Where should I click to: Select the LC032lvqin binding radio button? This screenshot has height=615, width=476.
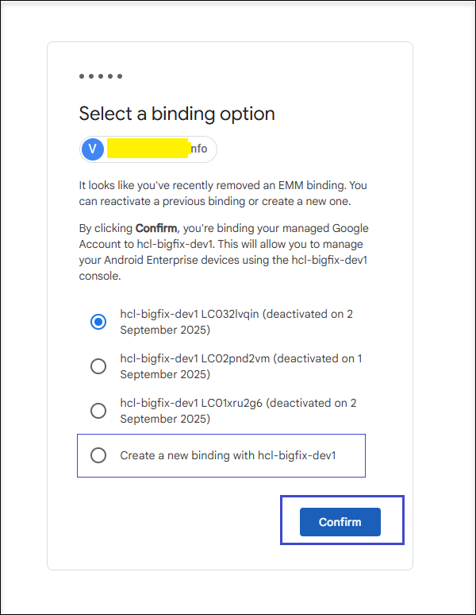(98, 322)
